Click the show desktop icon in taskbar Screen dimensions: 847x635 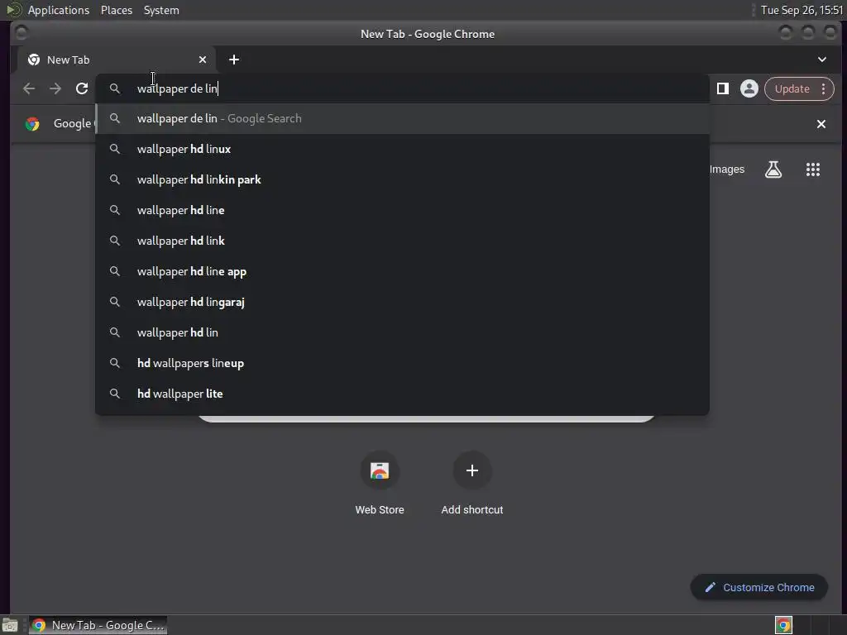coord(10,625)
